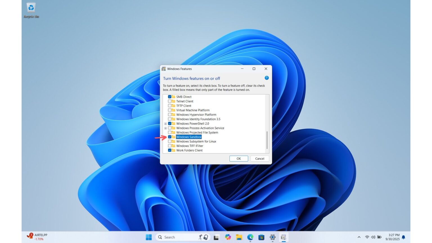Expand Windows PowerShell 2.0 in the tree
The width and height of the screenshot is (432, 243).
click(166, 123)
